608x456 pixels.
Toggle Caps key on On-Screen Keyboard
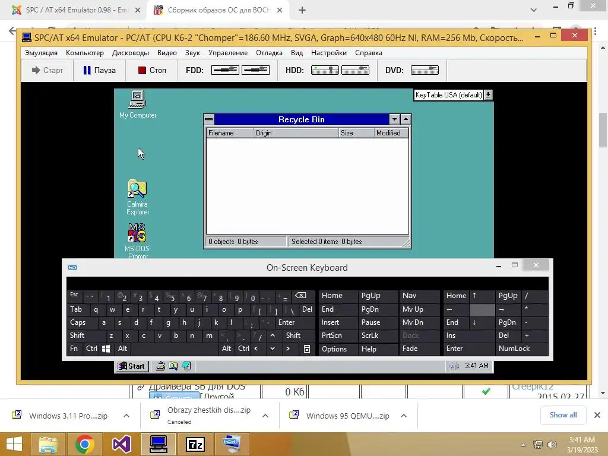click(82, 322)
